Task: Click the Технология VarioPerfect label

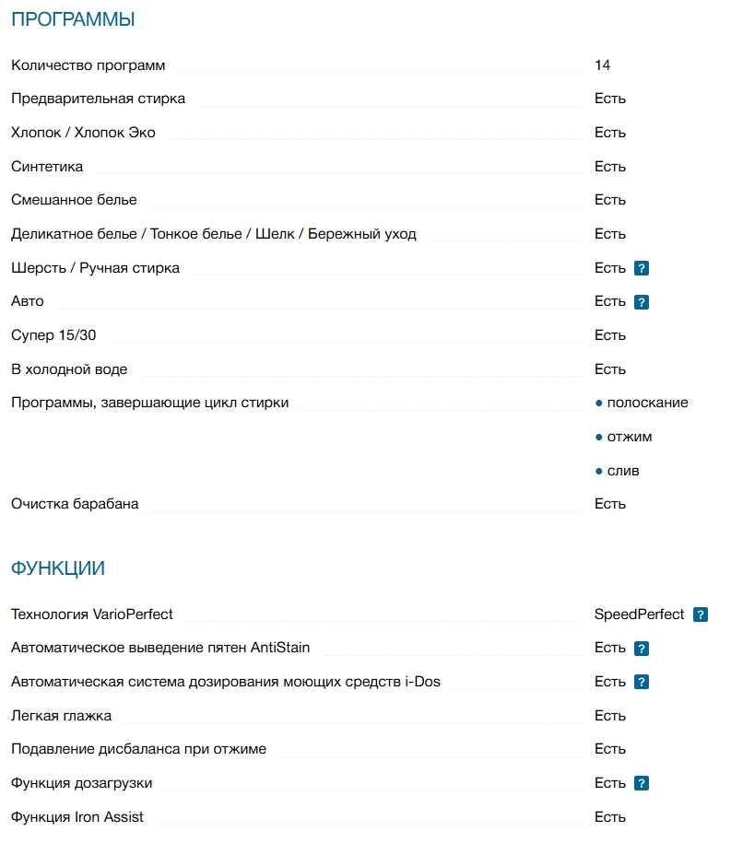Action: click(x=92, y=615)
